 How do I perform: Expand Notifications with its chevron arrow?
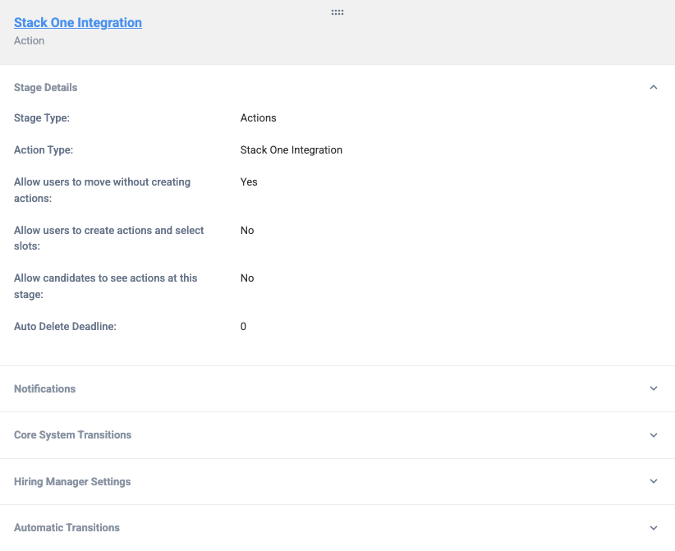coord(654,388)
